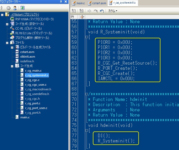
Task: Click the forward arrow icon in editor toolbar
Action: [x=89, y=11]
